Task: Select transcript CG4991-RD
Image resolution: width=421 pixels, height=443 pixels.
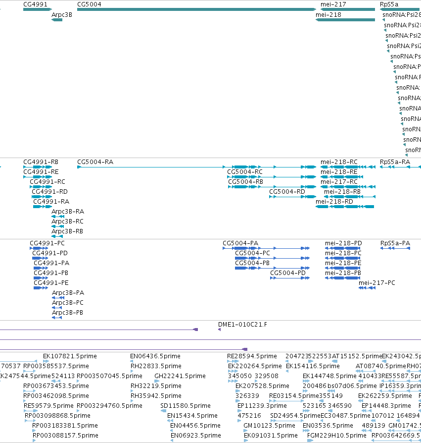Action: pyautogui.click(x=49, y=192)
